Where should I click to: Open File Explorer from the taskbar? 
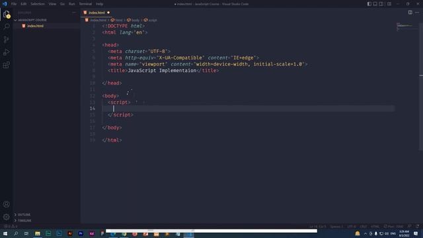(38, 233)
